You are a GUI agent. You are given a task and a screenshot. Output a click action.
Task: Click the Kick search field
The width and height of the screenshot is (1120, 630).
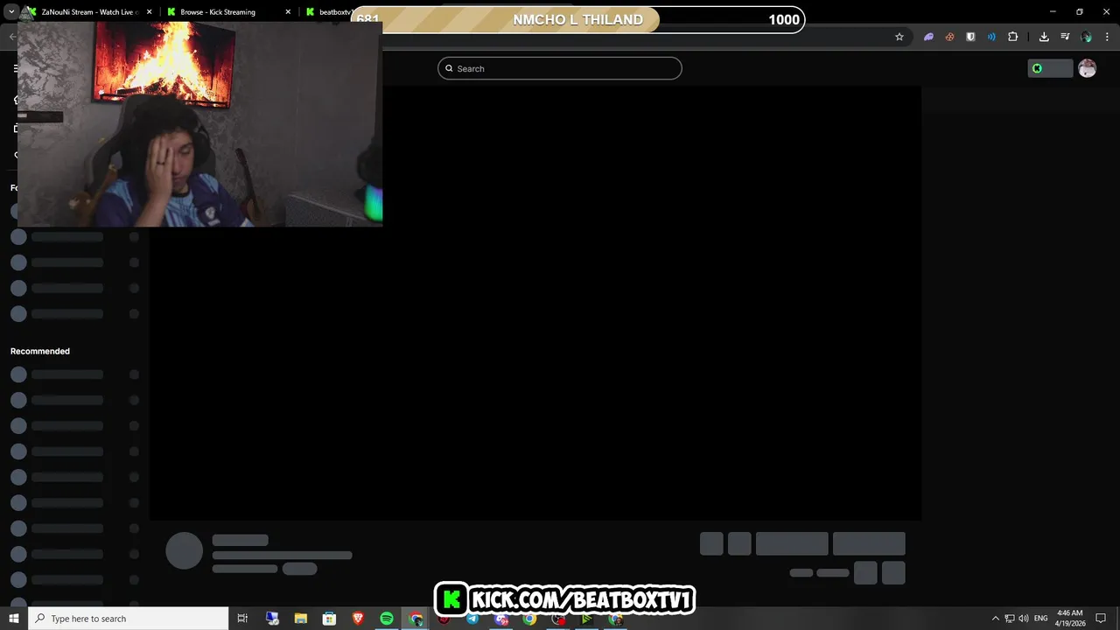[x=560, y=68]
